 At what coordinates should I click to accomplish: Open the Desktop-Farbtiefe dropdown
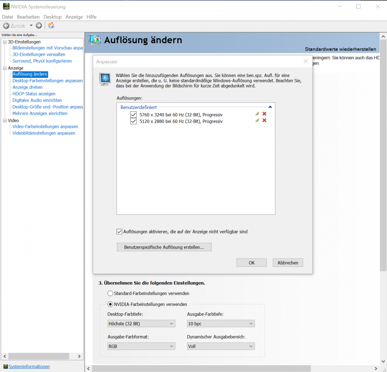[x=141, y=324]
